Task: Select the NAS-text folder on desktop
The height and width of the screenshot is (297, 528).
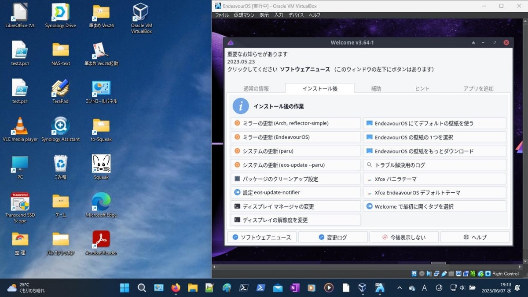Action: pos(61,54)
